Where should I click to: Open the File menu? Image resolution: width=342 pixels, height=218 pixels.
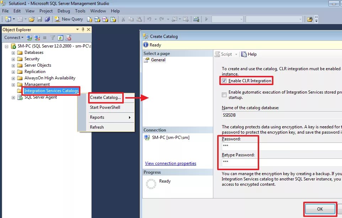[5, 11]
